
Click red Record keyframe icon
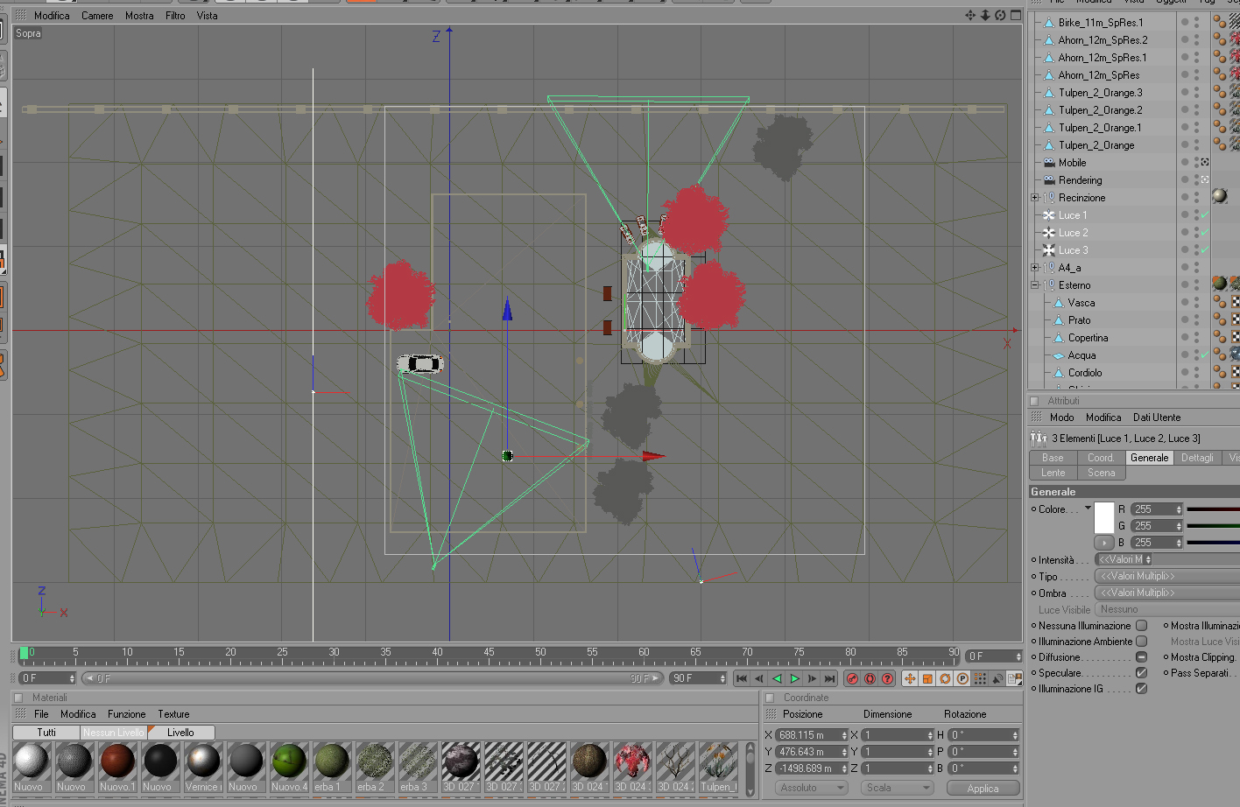(x=852, y=678)
